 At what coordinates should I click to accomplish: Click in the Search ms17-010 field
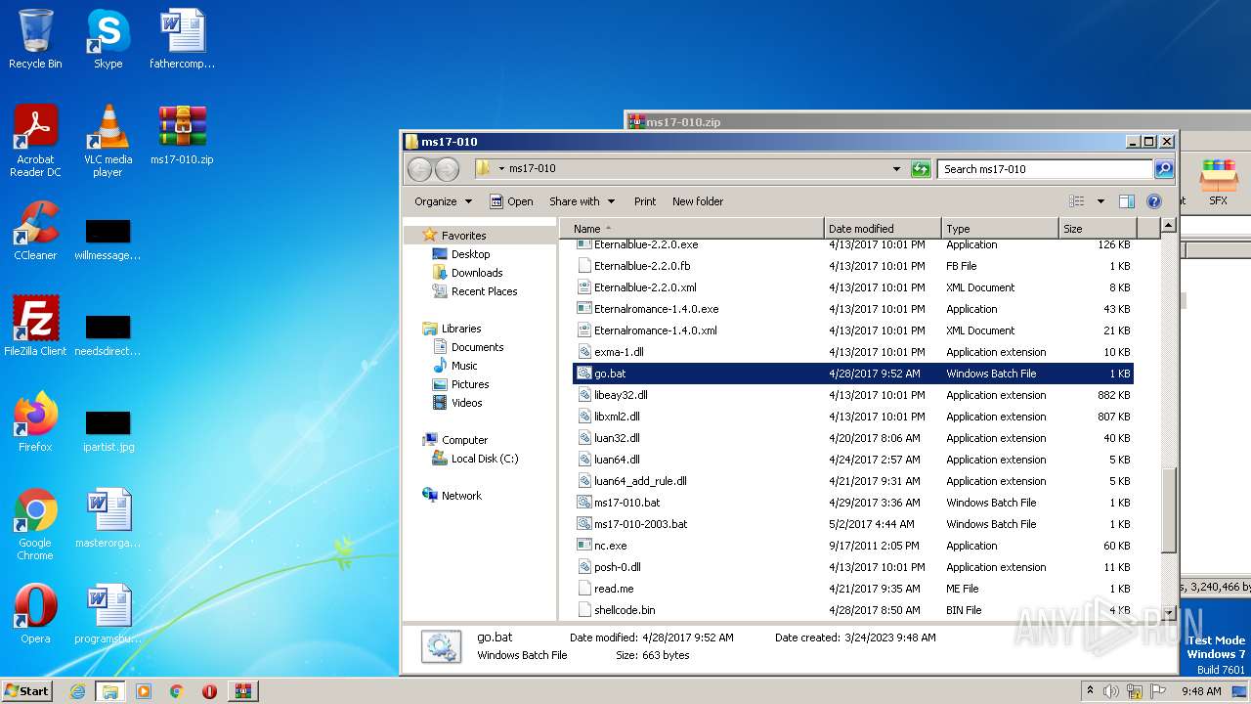pos(1044,169)
